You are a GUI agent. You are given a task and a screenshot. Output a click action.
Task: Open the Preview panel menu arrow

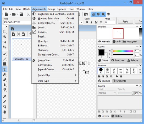click(x=137, y=26)
